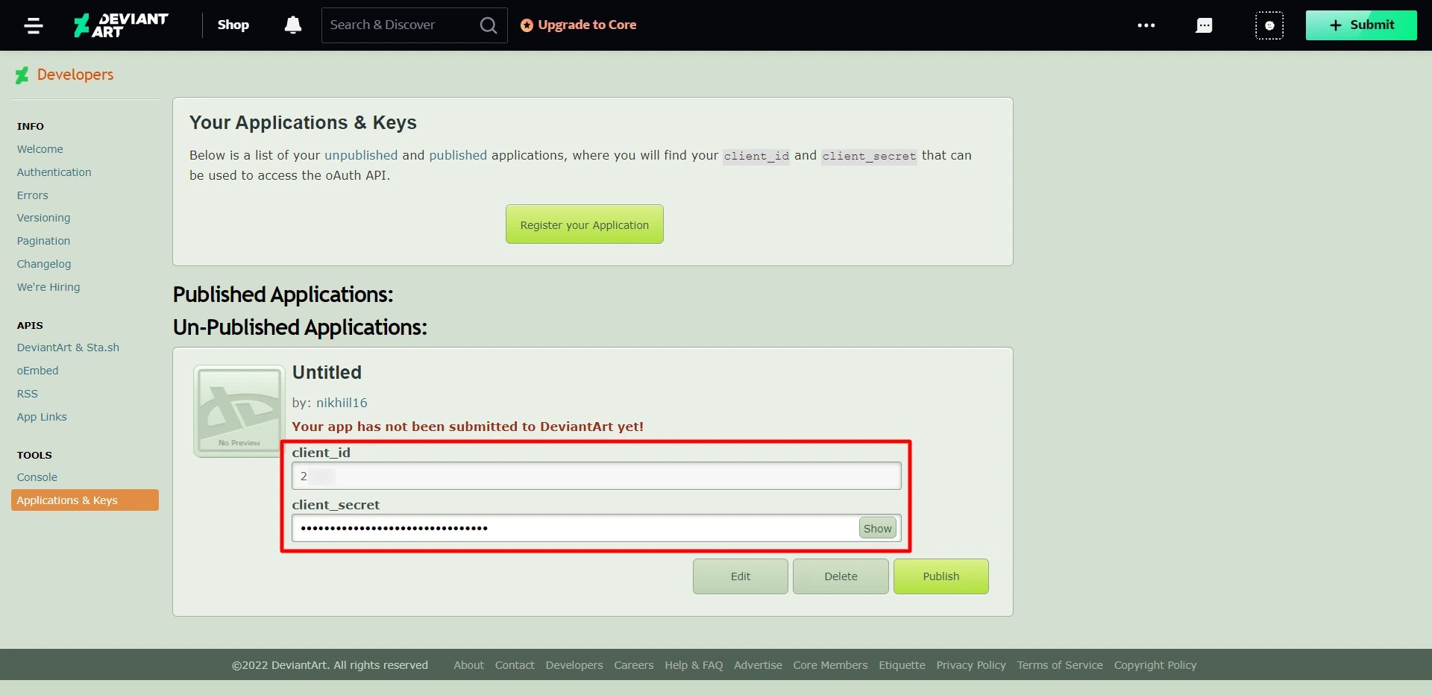Click the Core star icon next to Upgrade
This screenshot has height=695, width=1432.
coord(527,25)
